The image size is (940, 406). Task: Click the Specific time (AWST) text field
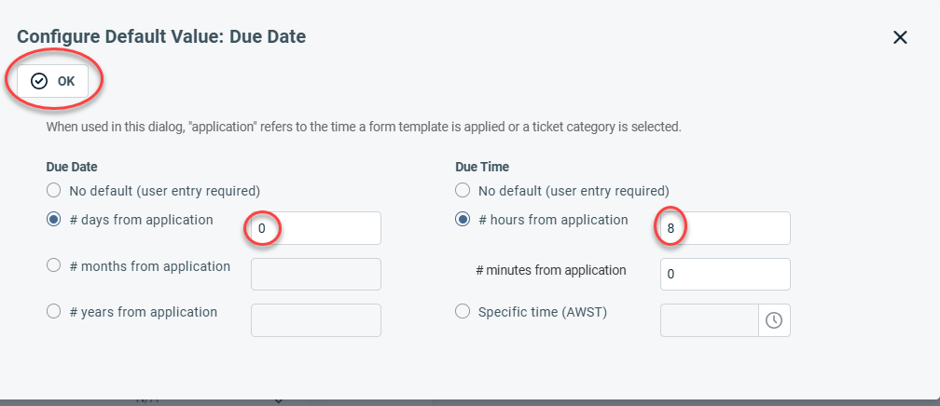[x=709, y=320]
